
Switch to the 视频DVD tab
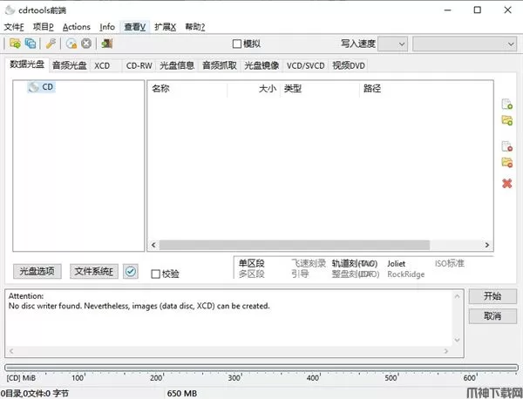tap(349, 65)
